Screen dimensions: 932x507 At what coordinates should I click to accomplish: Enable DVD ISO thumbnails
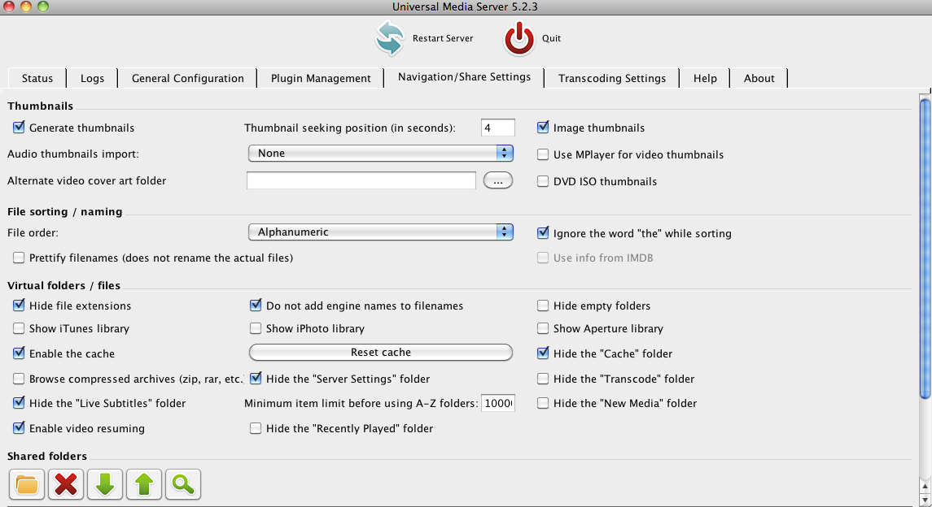(x=543, y=181)
